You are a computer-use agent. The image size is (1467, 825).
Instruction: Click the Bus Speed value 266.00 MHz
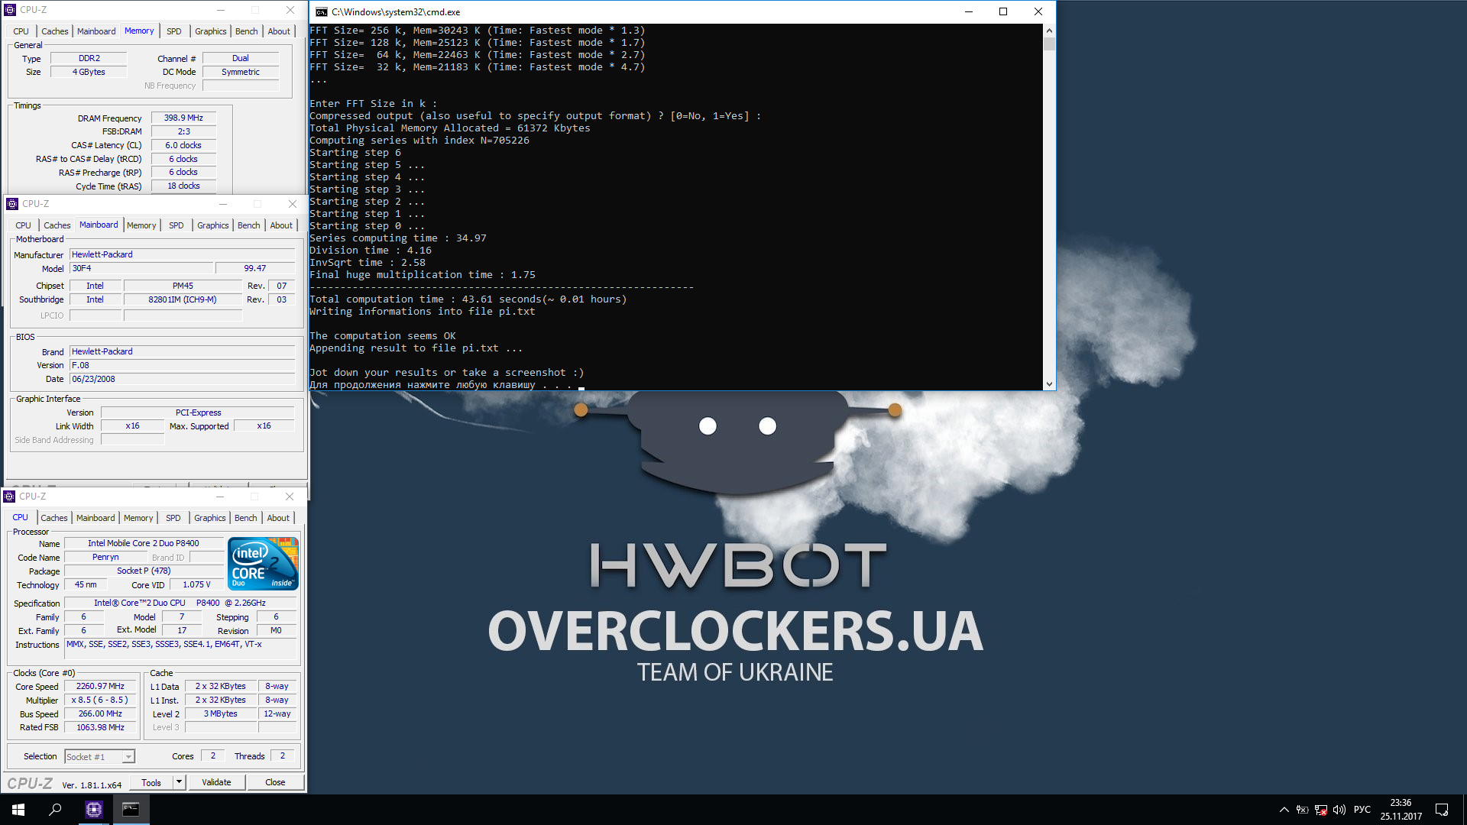(100, 714)
